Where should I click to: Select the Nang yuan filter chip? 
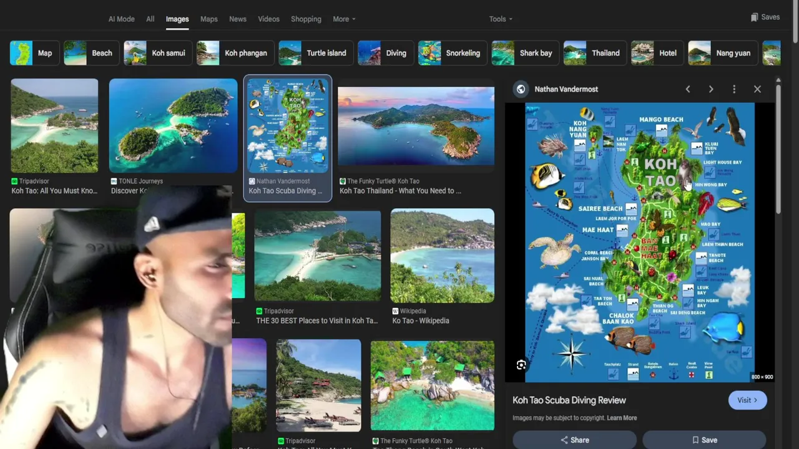723,53
